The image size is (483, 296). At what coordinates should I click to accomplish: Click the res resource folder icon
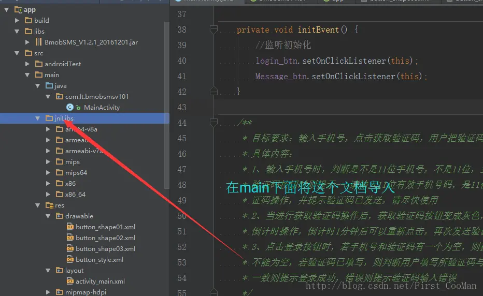point(49,205)
